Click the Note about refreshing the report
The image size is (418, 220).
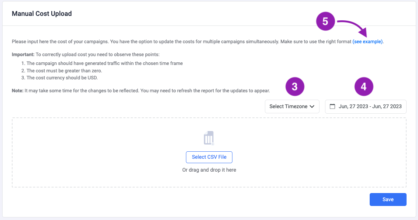[x=141, y=91]
